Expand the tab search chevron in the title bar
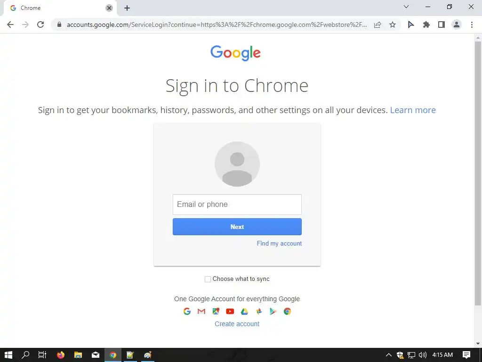Image resolution: width=482 pixels, height=362 pixels. click(x=406, y=7)
